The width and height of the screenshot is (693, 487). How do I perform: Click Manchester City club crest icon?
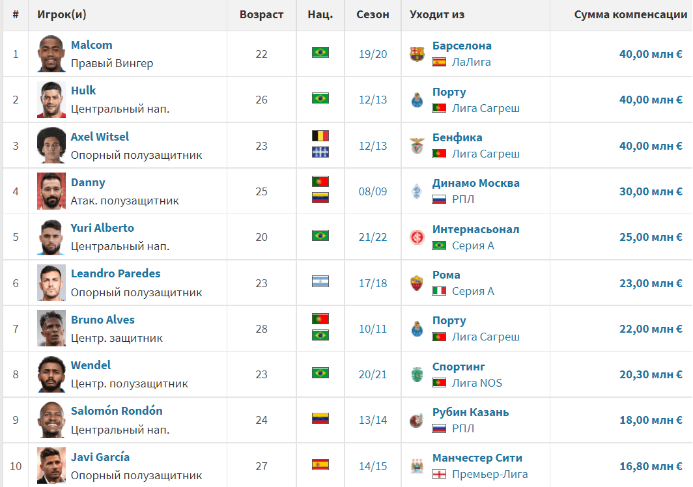click(x=417, y=466)
